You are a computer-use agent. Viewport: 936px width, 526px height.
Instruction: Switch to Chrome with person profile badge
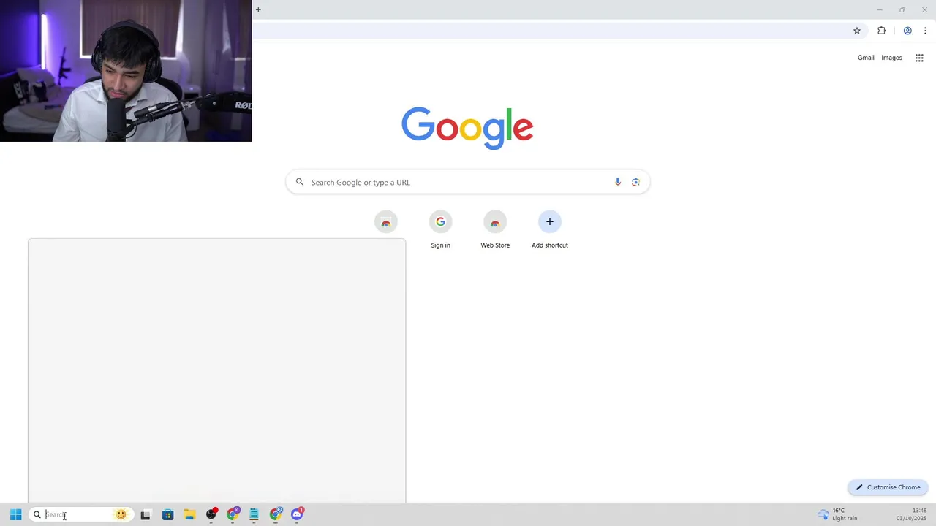click(276, 514)
